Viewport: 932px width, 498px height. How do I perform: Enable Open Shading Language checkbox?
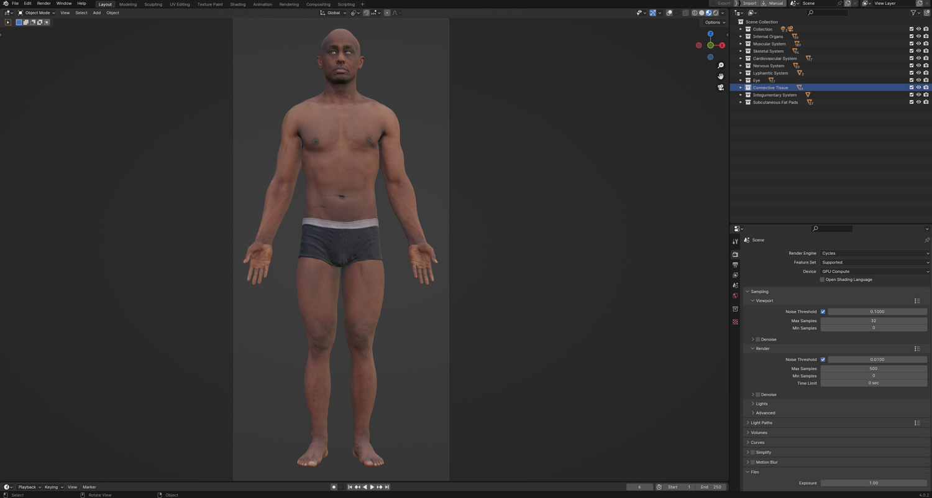(x=822, y=280)
